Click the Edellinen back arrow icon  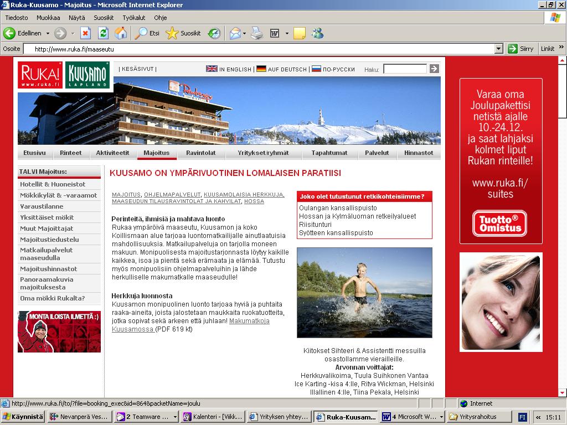9,33
